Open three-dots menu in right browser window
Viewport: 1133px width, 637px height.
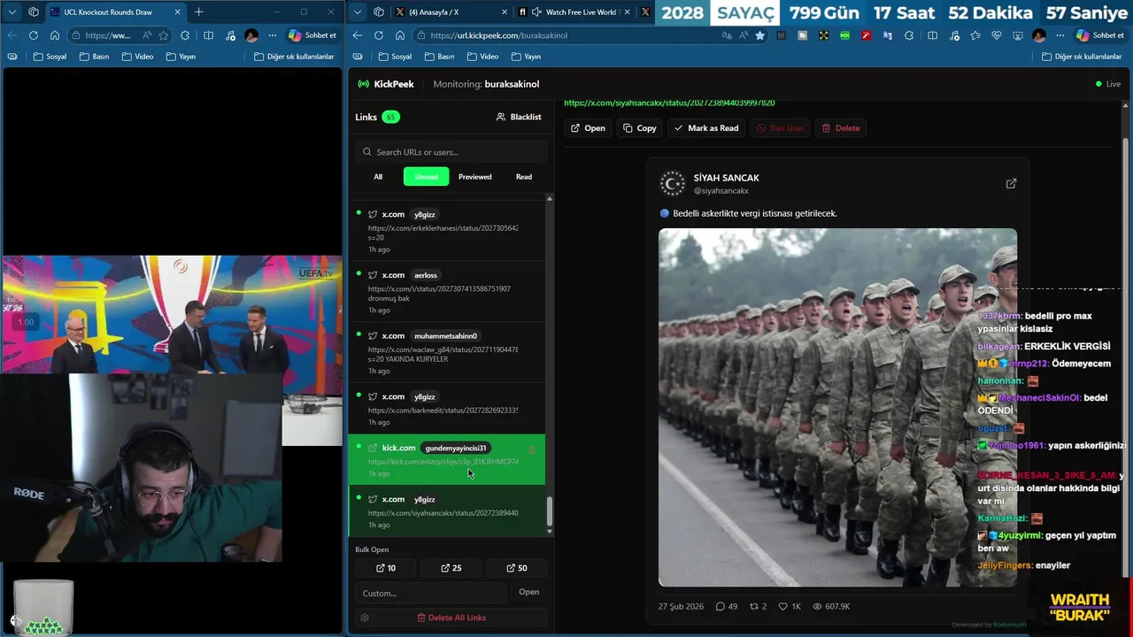click(1060, 35)
